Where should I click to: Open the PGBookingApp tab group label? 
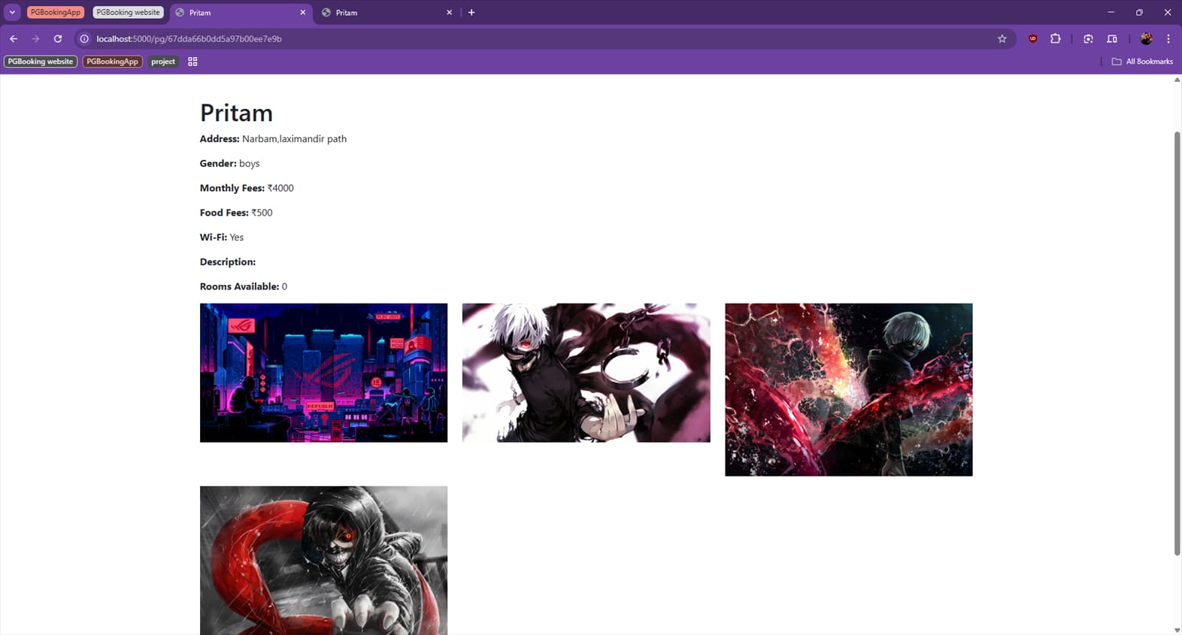56,12
